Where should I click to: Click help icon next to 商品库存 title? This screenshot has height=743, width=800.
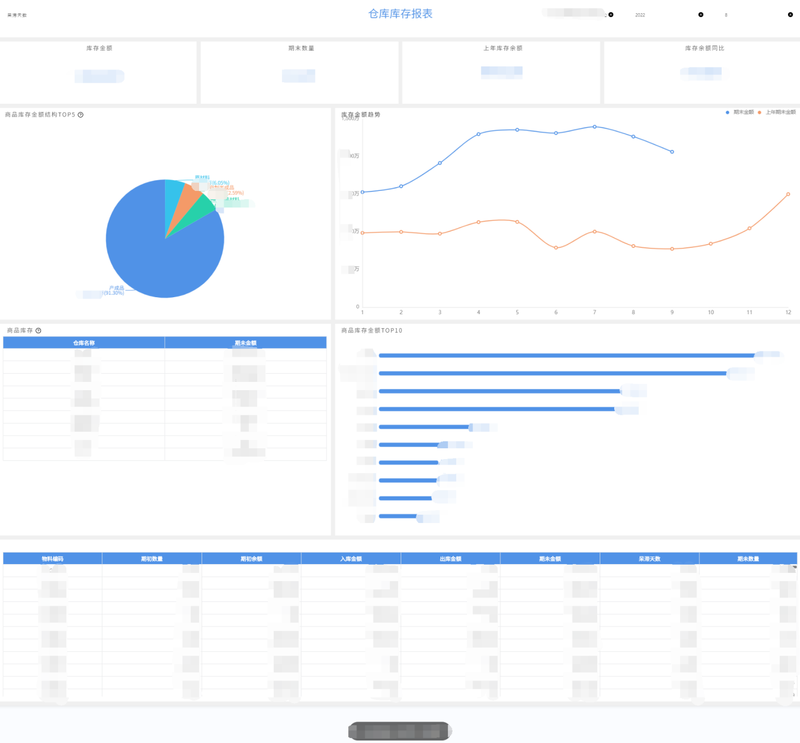(39, 331)
